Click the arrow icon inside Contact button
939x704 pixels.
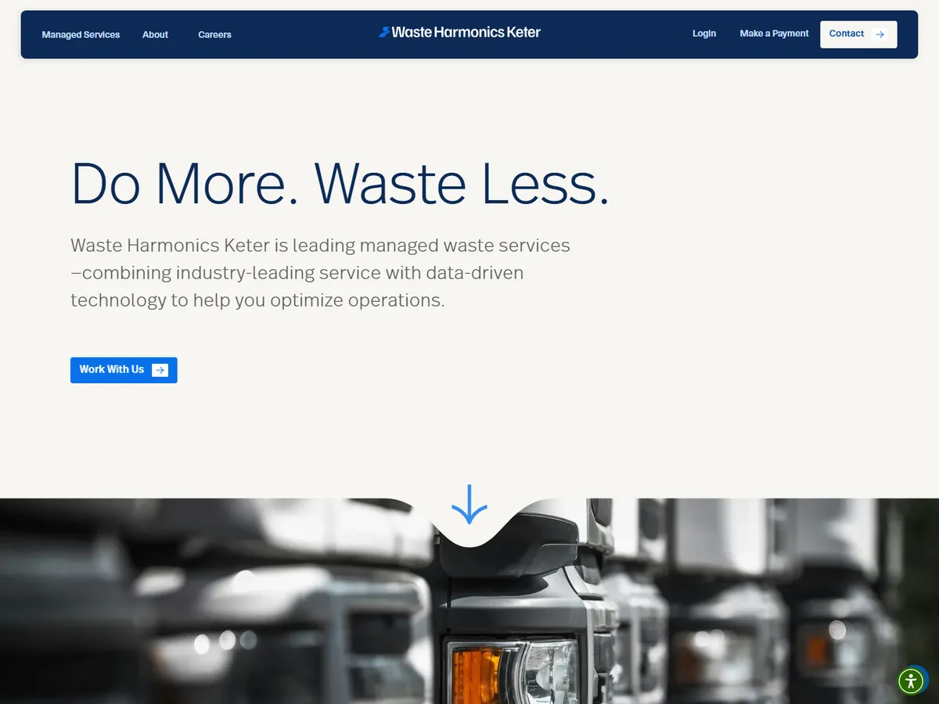coord(880,34)
